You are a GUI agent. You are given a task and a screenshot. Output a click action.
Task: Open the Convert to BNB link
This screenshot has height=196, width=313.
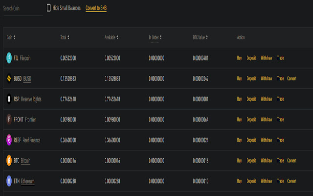click(x=96, y=8)
